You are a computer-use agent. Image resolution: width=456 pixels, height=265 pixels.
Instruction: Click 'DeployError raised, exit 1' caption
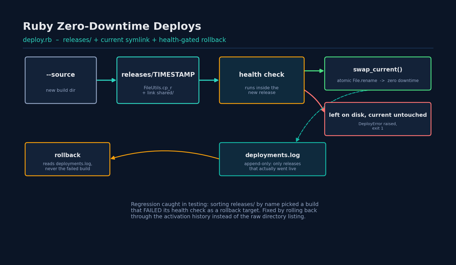[x=378, y=126]
